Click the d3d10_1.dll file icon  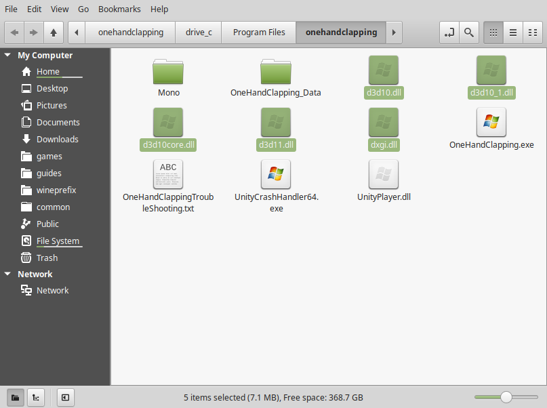pyautogui.click(x=491, y=70)
